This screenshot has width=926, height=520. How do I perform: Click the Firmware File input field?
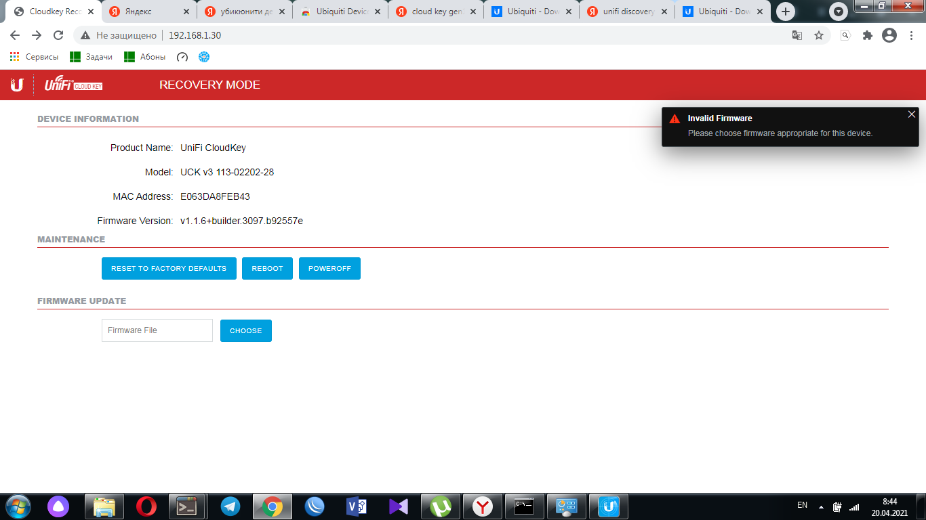[157, 330]
